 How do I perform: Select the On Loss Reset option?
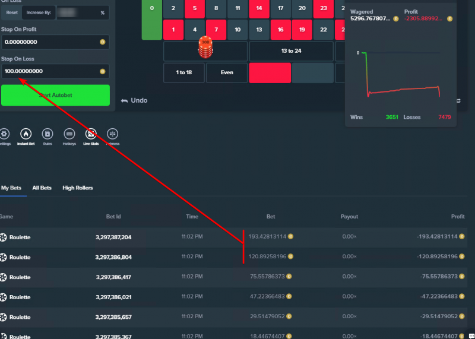tap(12, 12)
